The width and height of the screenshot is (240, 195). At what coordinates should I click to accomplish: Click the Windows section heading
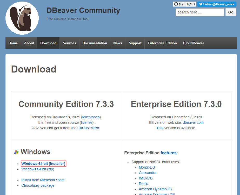36,152
